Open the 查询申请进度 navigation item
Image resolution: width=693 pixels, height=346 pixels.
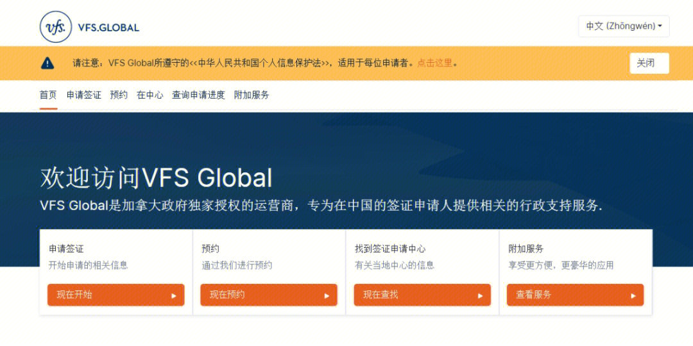pos(198,95)
